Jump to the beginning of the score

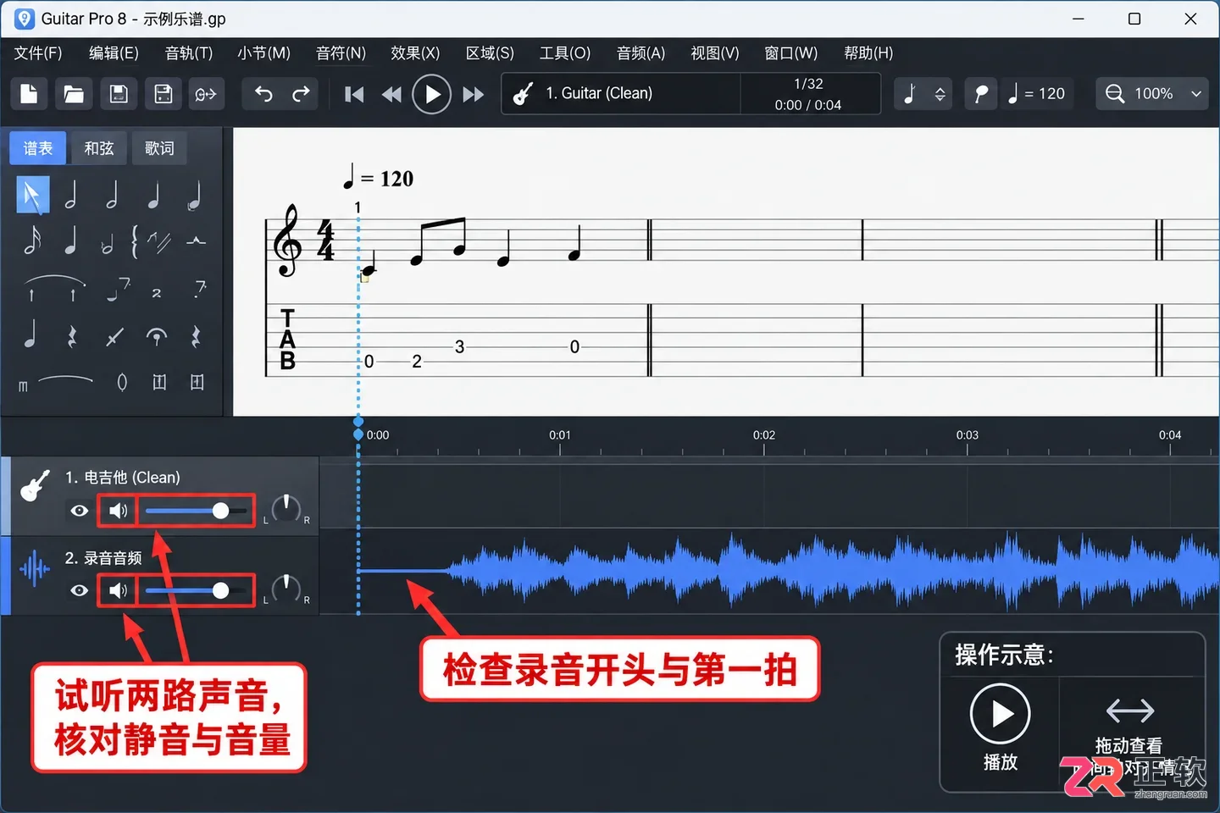pos(354,94)
